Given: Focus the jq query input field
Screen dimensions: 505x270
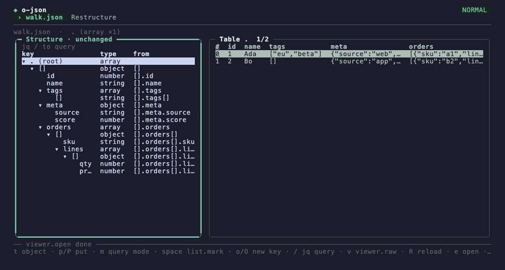Looking at the screenshot, I should 108,47.
